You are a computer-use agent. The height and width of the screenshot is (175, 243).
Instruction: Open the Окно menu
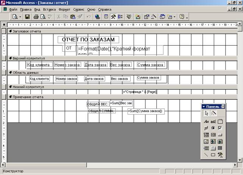pyautogui.click(x=91, y=9)
